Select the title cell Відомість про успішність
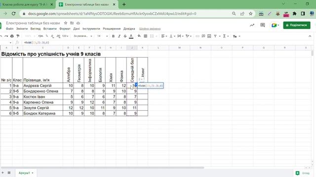This screenshot has height=177, width=316. point(51,54)
